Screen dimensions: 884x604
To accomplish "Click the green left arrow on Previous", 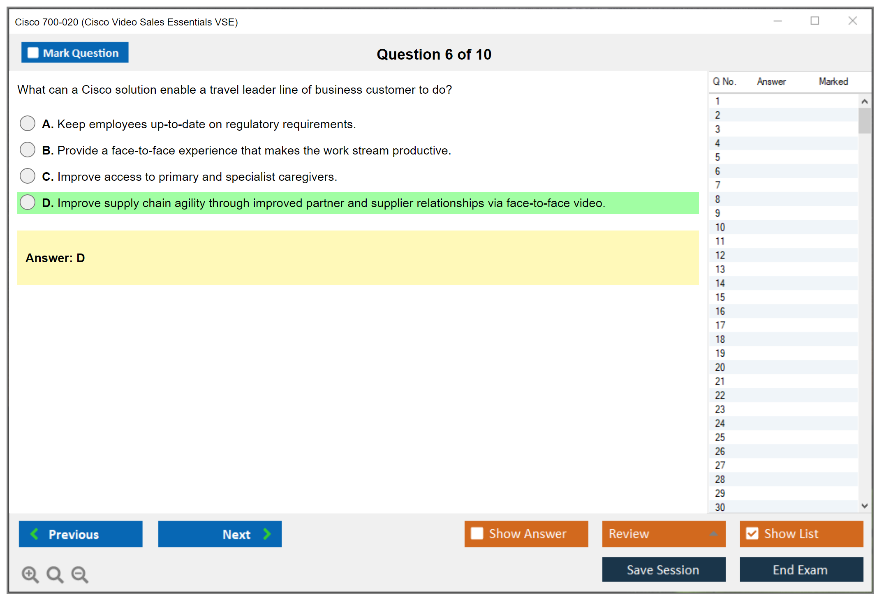I will (35, 534).
